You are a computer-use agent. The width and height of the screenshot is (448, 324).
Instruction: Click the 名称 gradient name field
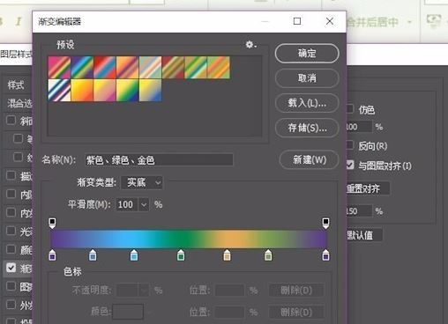[159, 160]
